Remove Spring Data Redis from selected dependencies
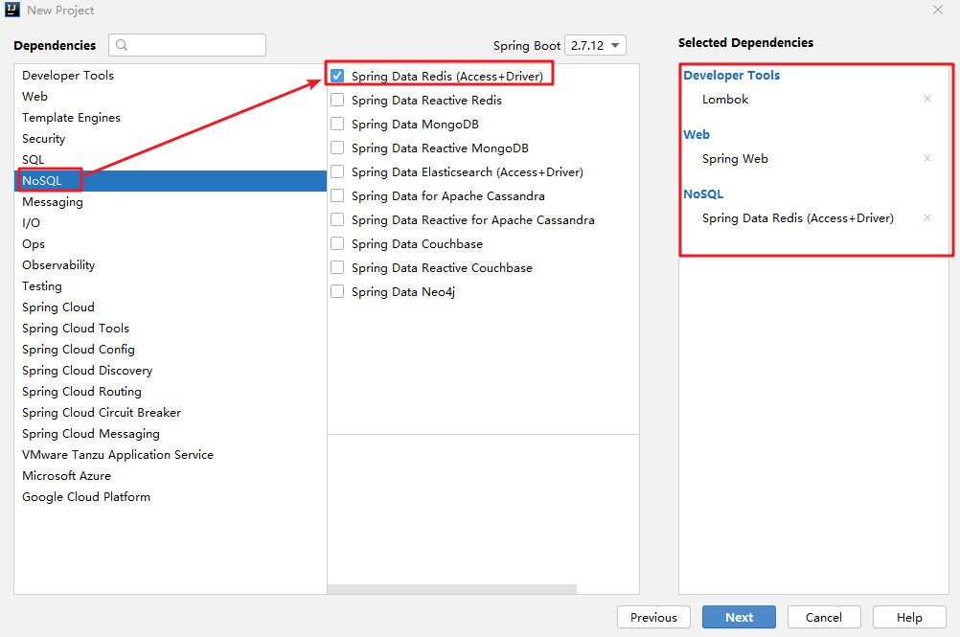Screen dimensions: 960x637 (926, 217)
